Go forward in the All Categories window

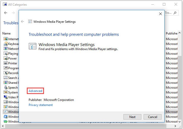click(13, 13)
